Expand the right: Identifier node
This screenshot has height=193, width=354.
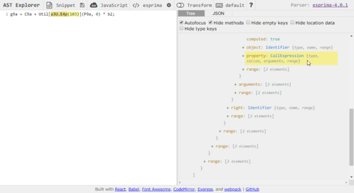click(x=228, y=108)
